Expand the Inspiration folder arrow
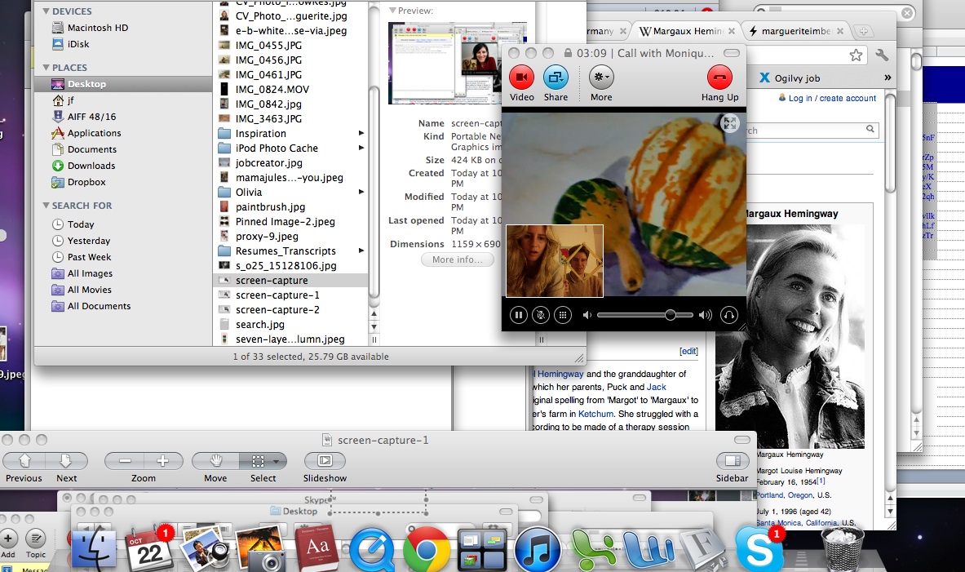This screenshot has width=965, height=572. (x=361, y=134)
